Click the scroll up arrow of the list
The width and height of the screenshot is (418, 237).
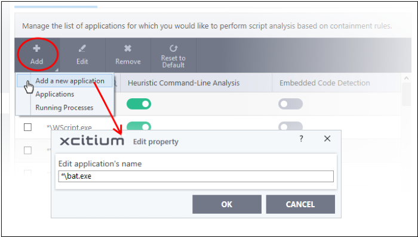point(406,79)
